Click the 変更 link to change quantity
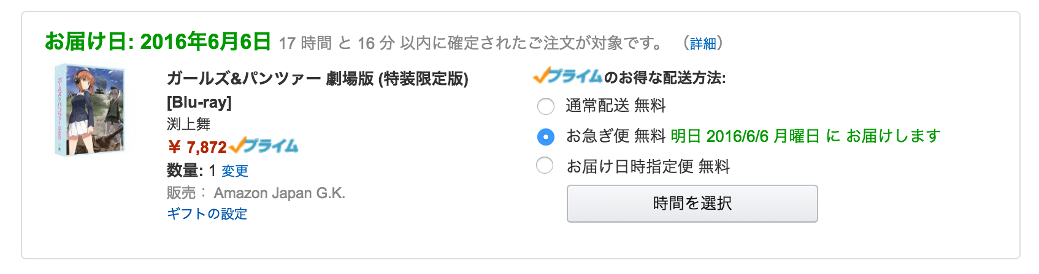 234,171
